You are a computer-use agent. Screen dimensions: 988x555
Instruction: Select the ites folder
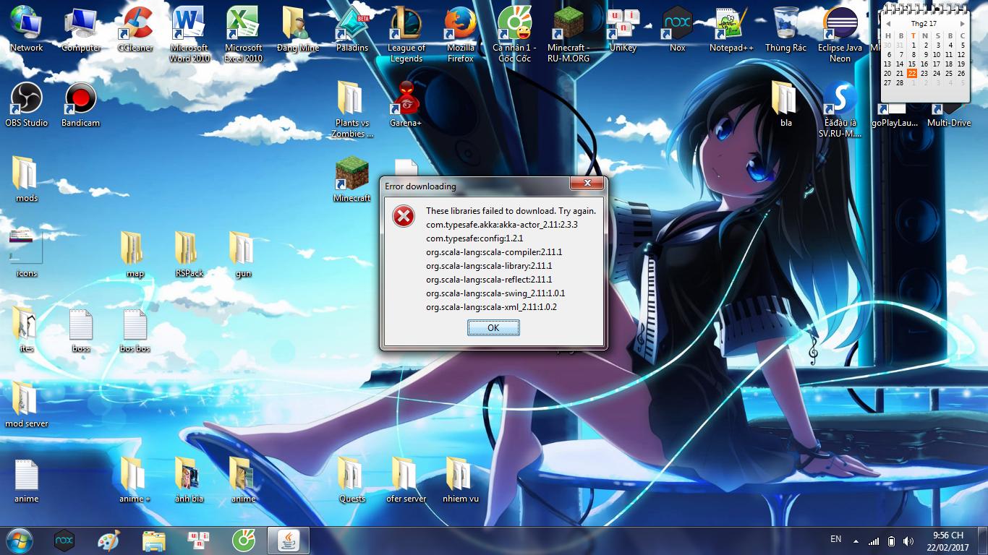27,330
